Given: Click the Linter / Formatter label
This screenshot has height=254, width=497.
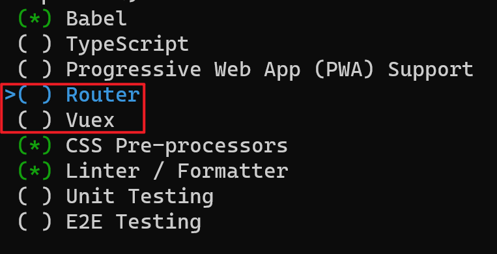Looking at the screenshot, I should click(177, 171).
